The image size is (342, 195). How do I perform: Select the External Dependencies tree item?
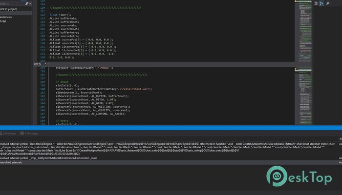6,17
